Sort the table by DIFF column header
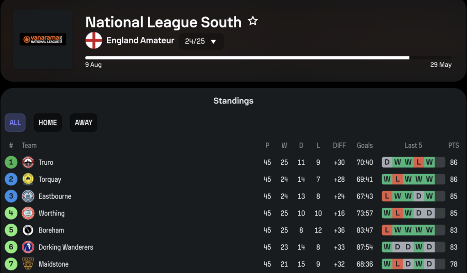The image size is (467, 273). (339, 146)
